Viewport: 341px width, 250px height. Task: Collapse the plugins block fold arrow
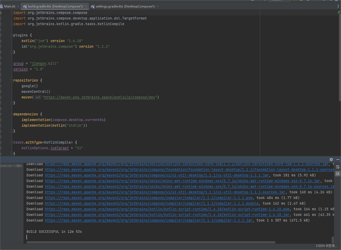[12, 35]
